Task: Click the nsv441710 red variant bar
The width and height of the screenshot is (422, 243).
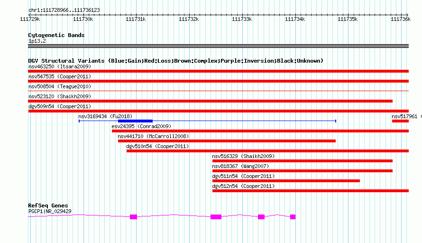Action: tap(227, 141)
